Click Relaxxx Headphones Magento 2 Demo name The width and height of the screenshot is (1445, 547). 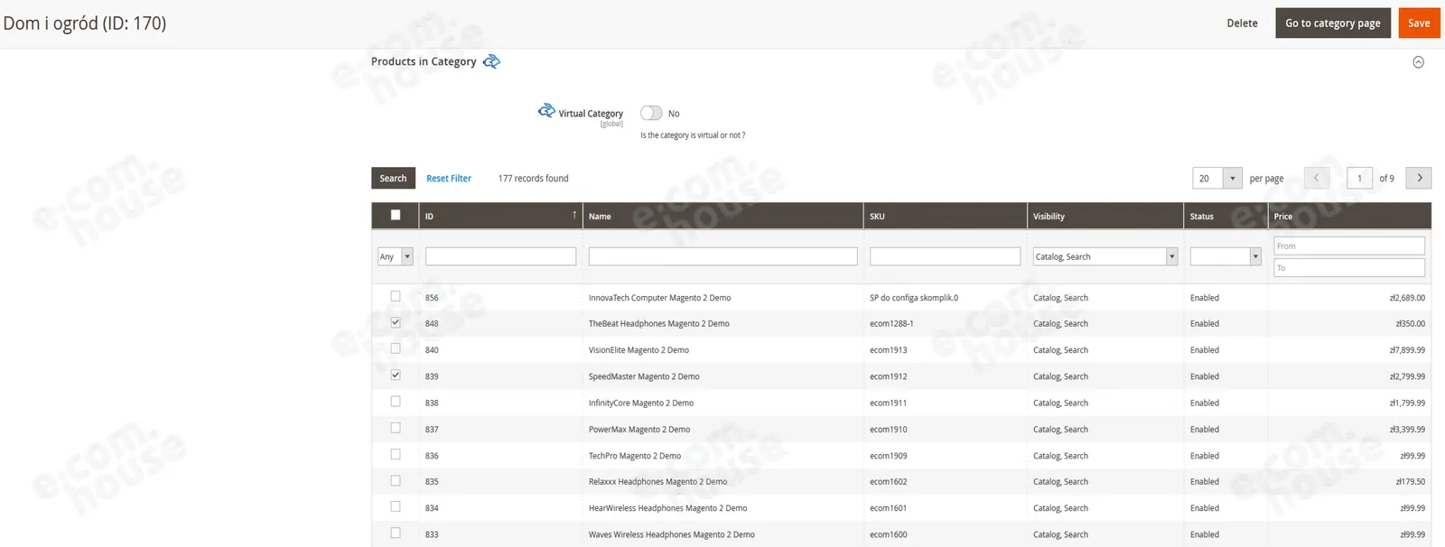pos(657,482)
